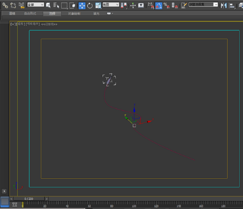Activate the Select and Move tool

click(82, 6)
